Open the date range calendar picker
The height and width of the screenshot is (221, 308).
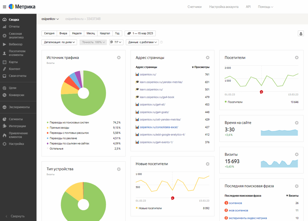coord(140,33)
